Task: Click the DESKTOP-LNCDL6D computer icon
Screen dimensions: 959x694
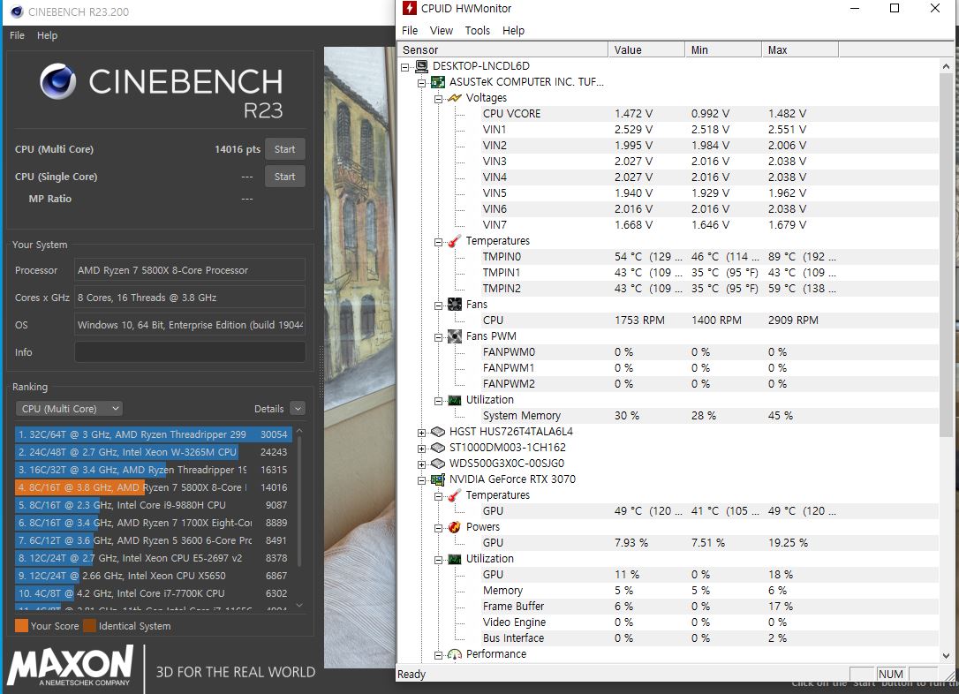Action: coord(421,66)
